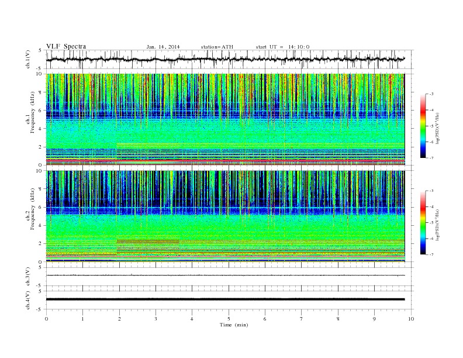Click the ch.2 spectrogram color scale bar
The height and width of the screenshot is (358, 463).
[x=423, y=222]
